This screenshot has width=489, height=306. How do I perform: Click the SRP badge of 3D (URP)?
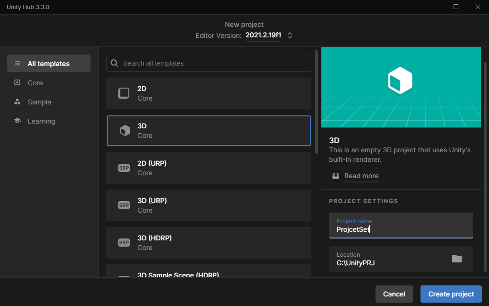124,205
